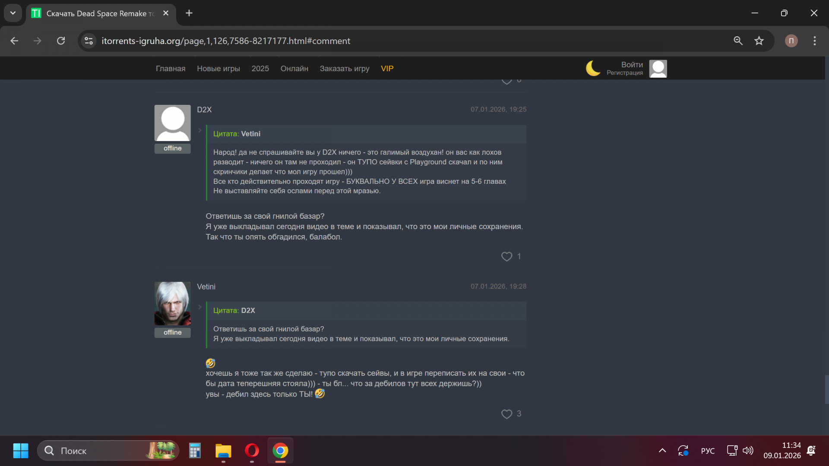Open the VIP menu item
This screenshot has width=829, height=466.
pyautogui.click(x=387, y=69)
